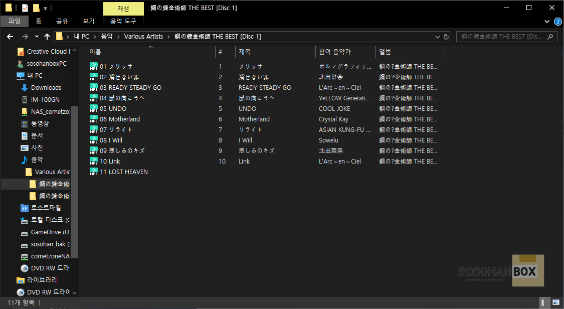Select 내 PC in navigation pane
Image resolution: width=564 pixels, height=309 pixels.
pos(35,76)
